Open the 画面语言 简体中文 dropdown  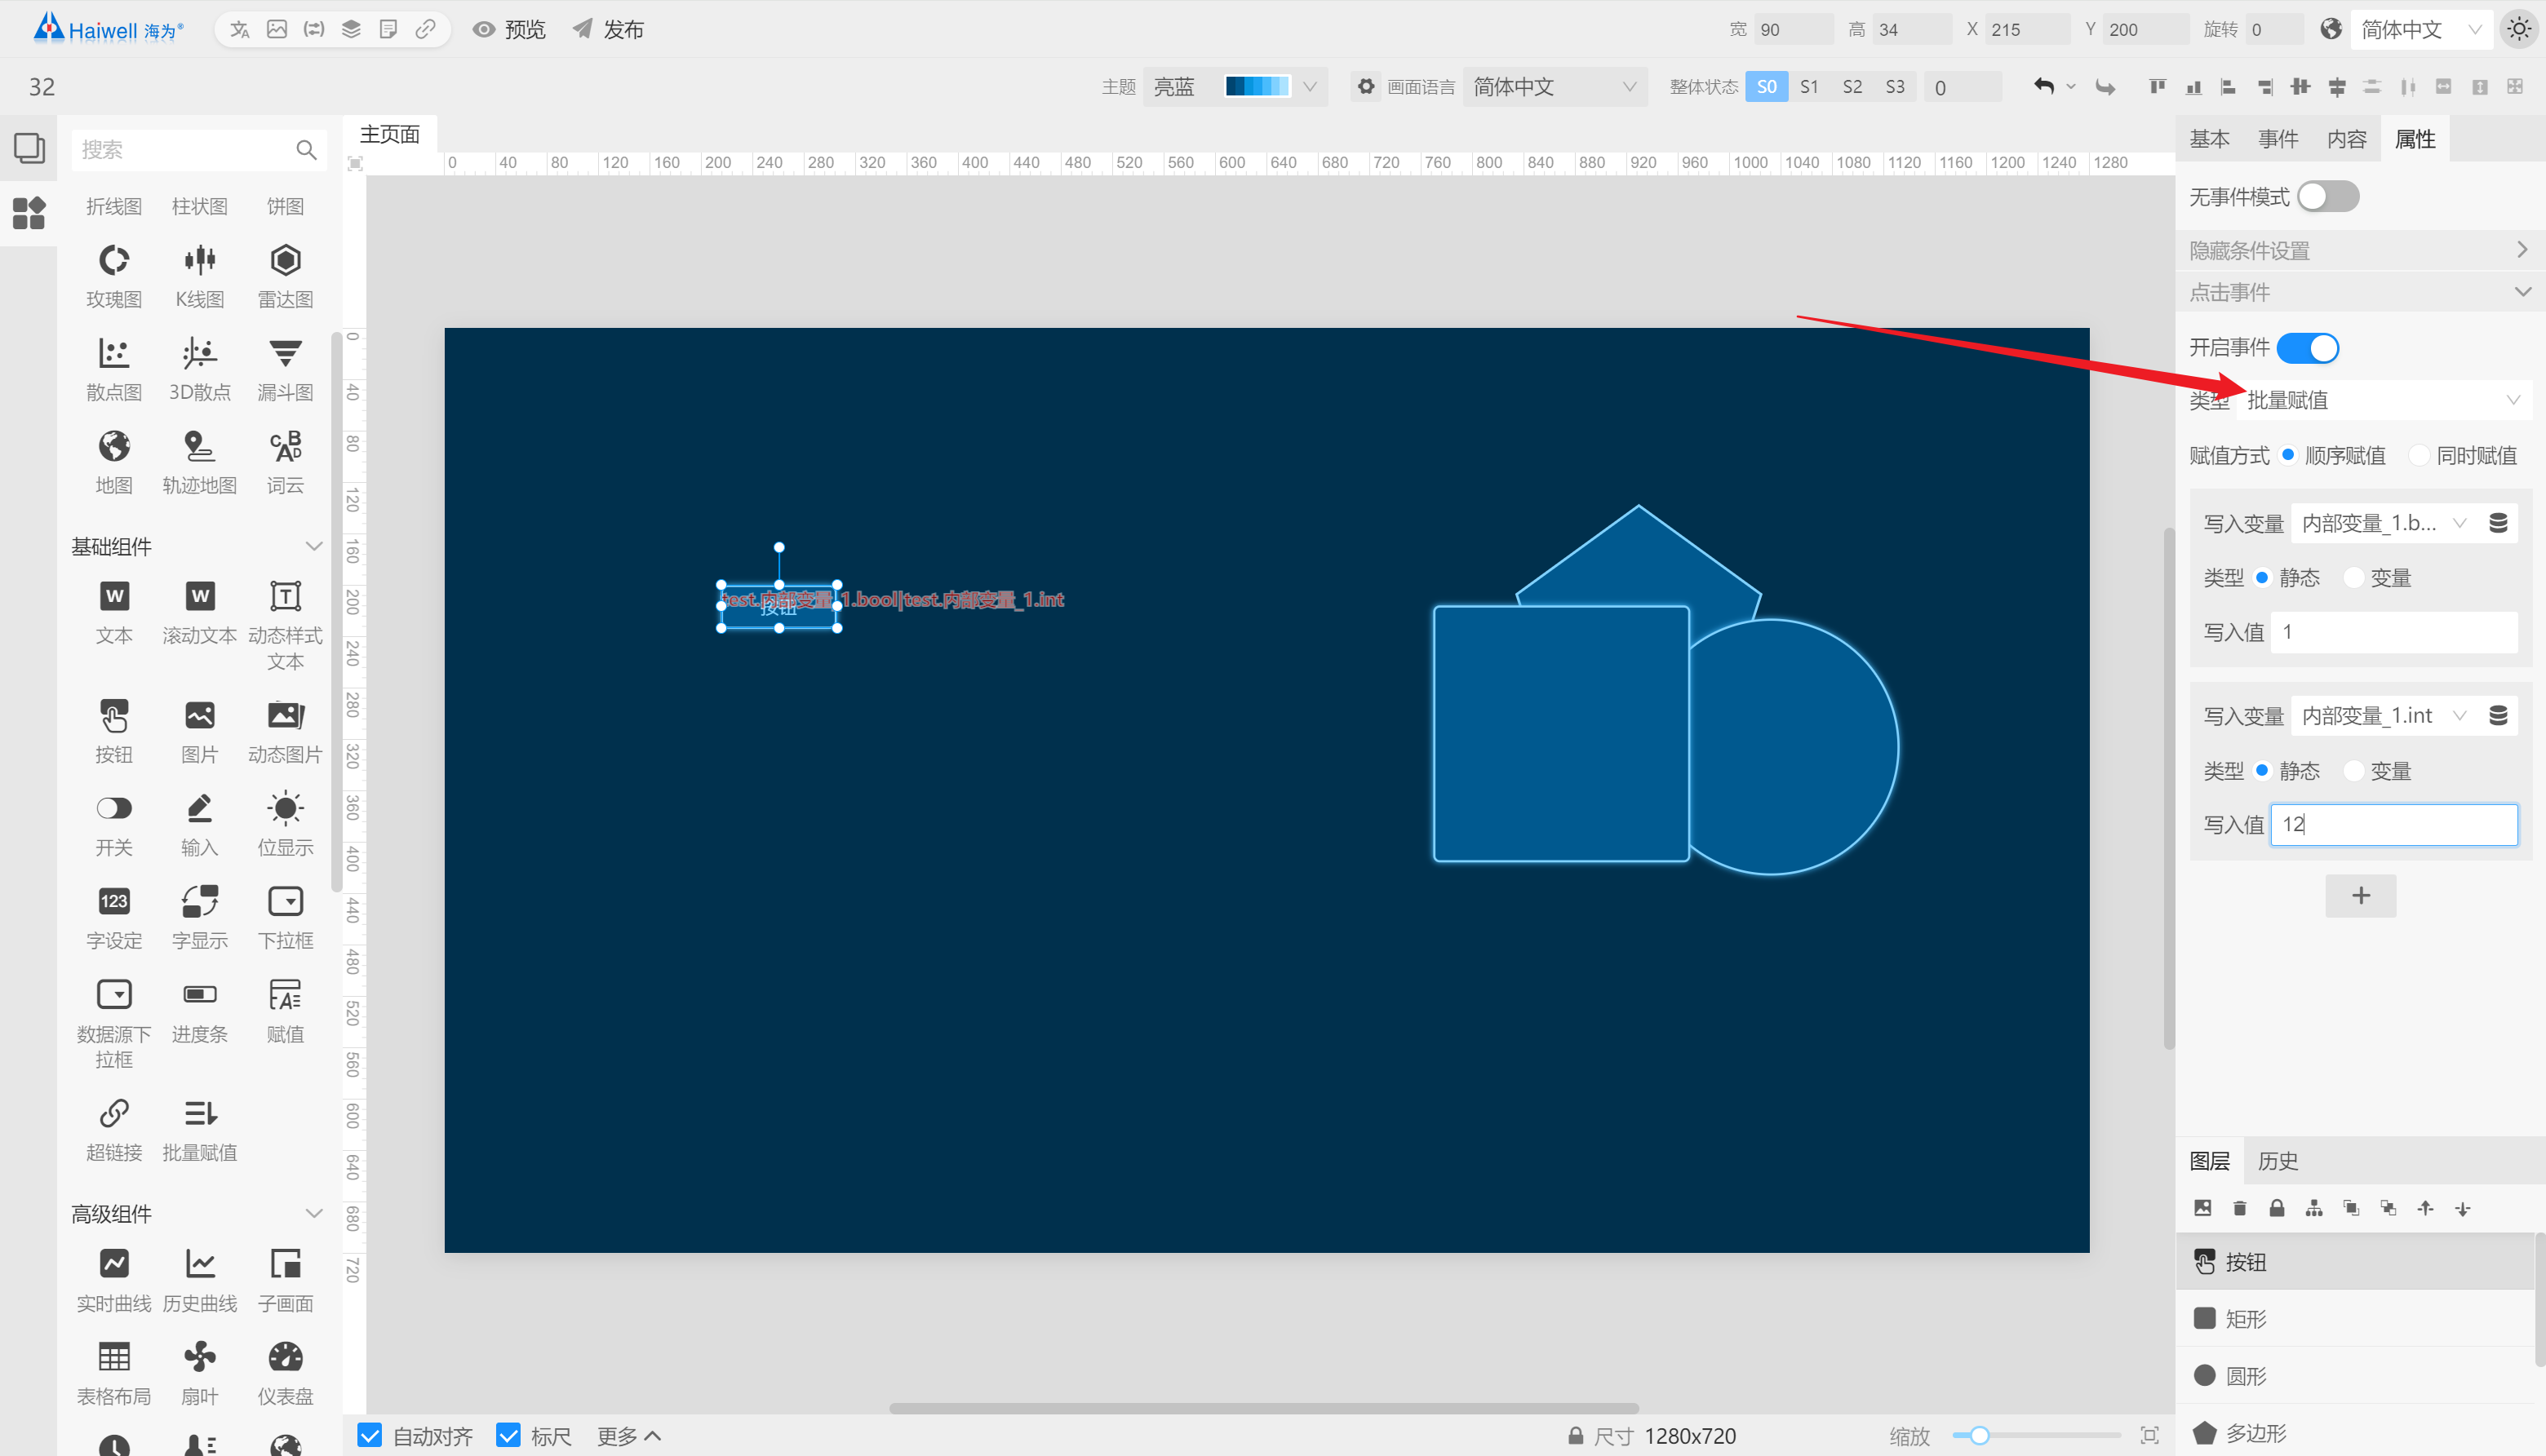[x=1555, y=87]
